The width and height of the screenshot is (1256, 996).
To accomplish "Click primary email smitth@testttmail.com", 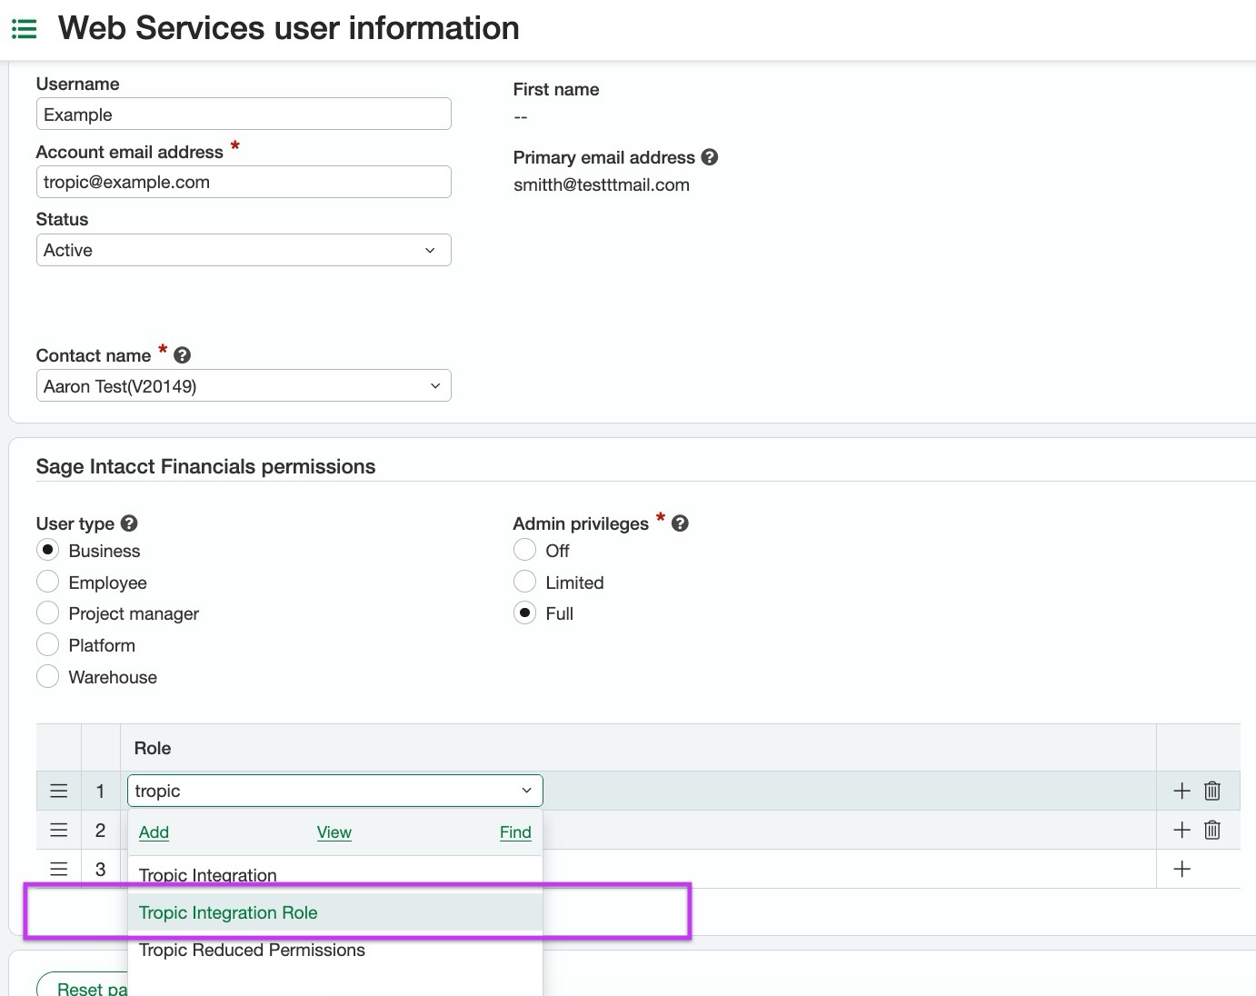I will (602, 184).
